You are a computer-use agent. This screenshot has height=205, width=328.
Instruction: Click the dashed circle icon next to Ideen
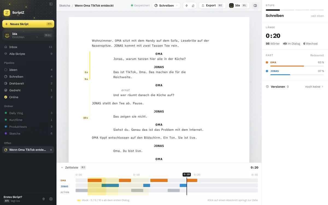(6, 70)
